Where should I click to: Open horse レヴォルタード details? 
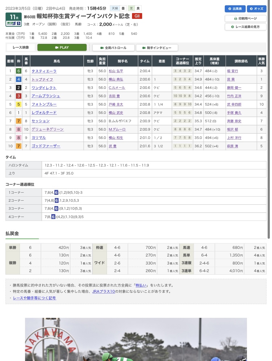(x=44, y=112)
